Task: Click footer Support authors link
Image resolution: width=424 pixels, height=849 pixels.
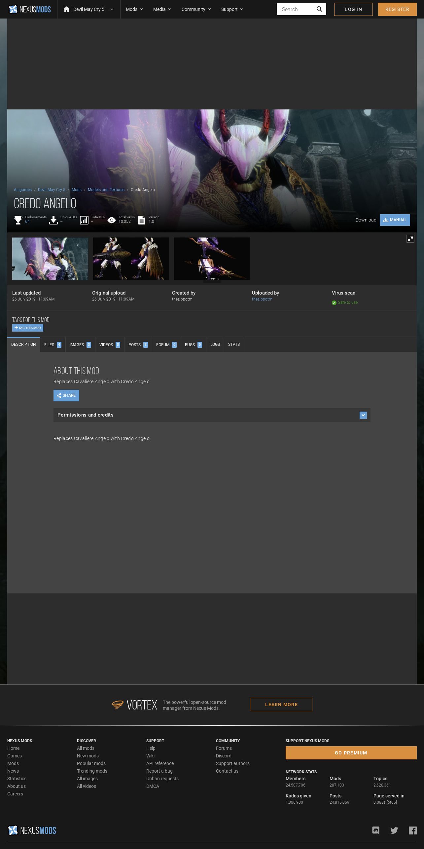Action: (233, 763)
